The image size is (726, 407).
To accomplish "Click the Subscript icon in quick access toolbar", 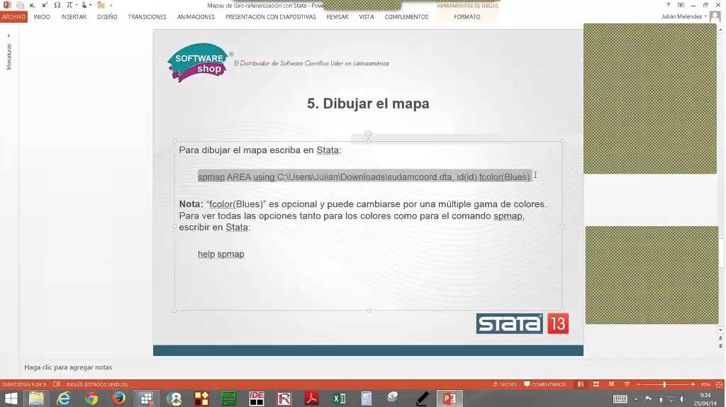I will tap(32, 5).
